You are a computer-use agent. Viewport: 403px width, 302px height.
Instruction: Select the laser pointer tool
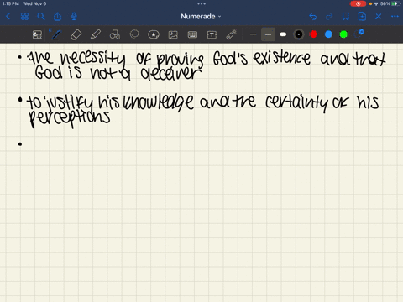point(232,34)
